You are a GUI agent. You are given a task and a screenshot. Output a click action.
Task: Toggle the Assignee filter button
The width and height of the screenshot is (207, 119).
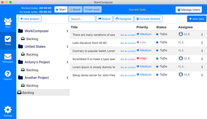pyautogui.click(x=124, y=19)
